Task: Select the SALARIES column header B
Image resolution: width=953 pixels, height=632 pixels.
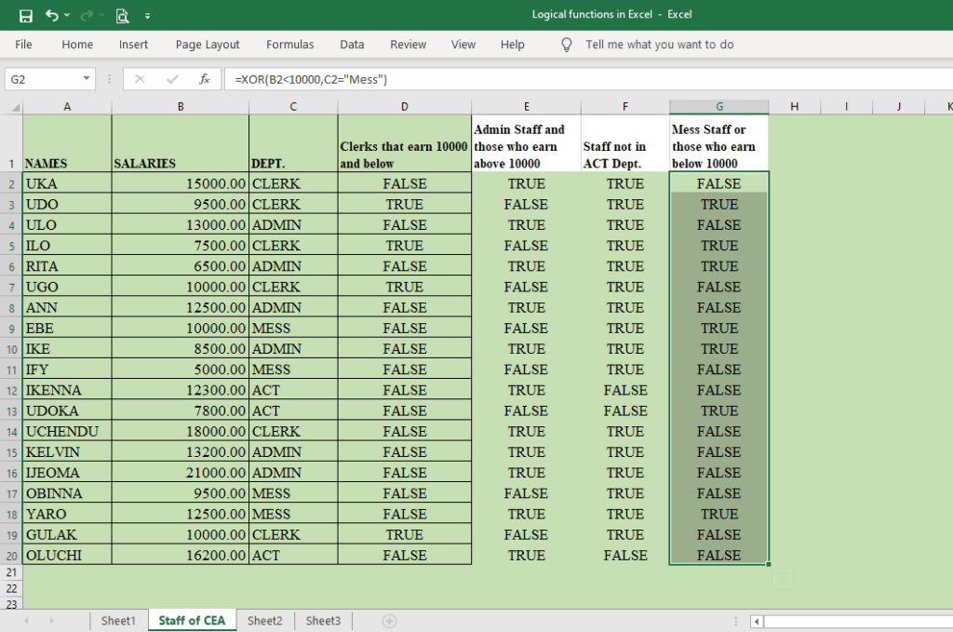Action: (x=180, y=106)
